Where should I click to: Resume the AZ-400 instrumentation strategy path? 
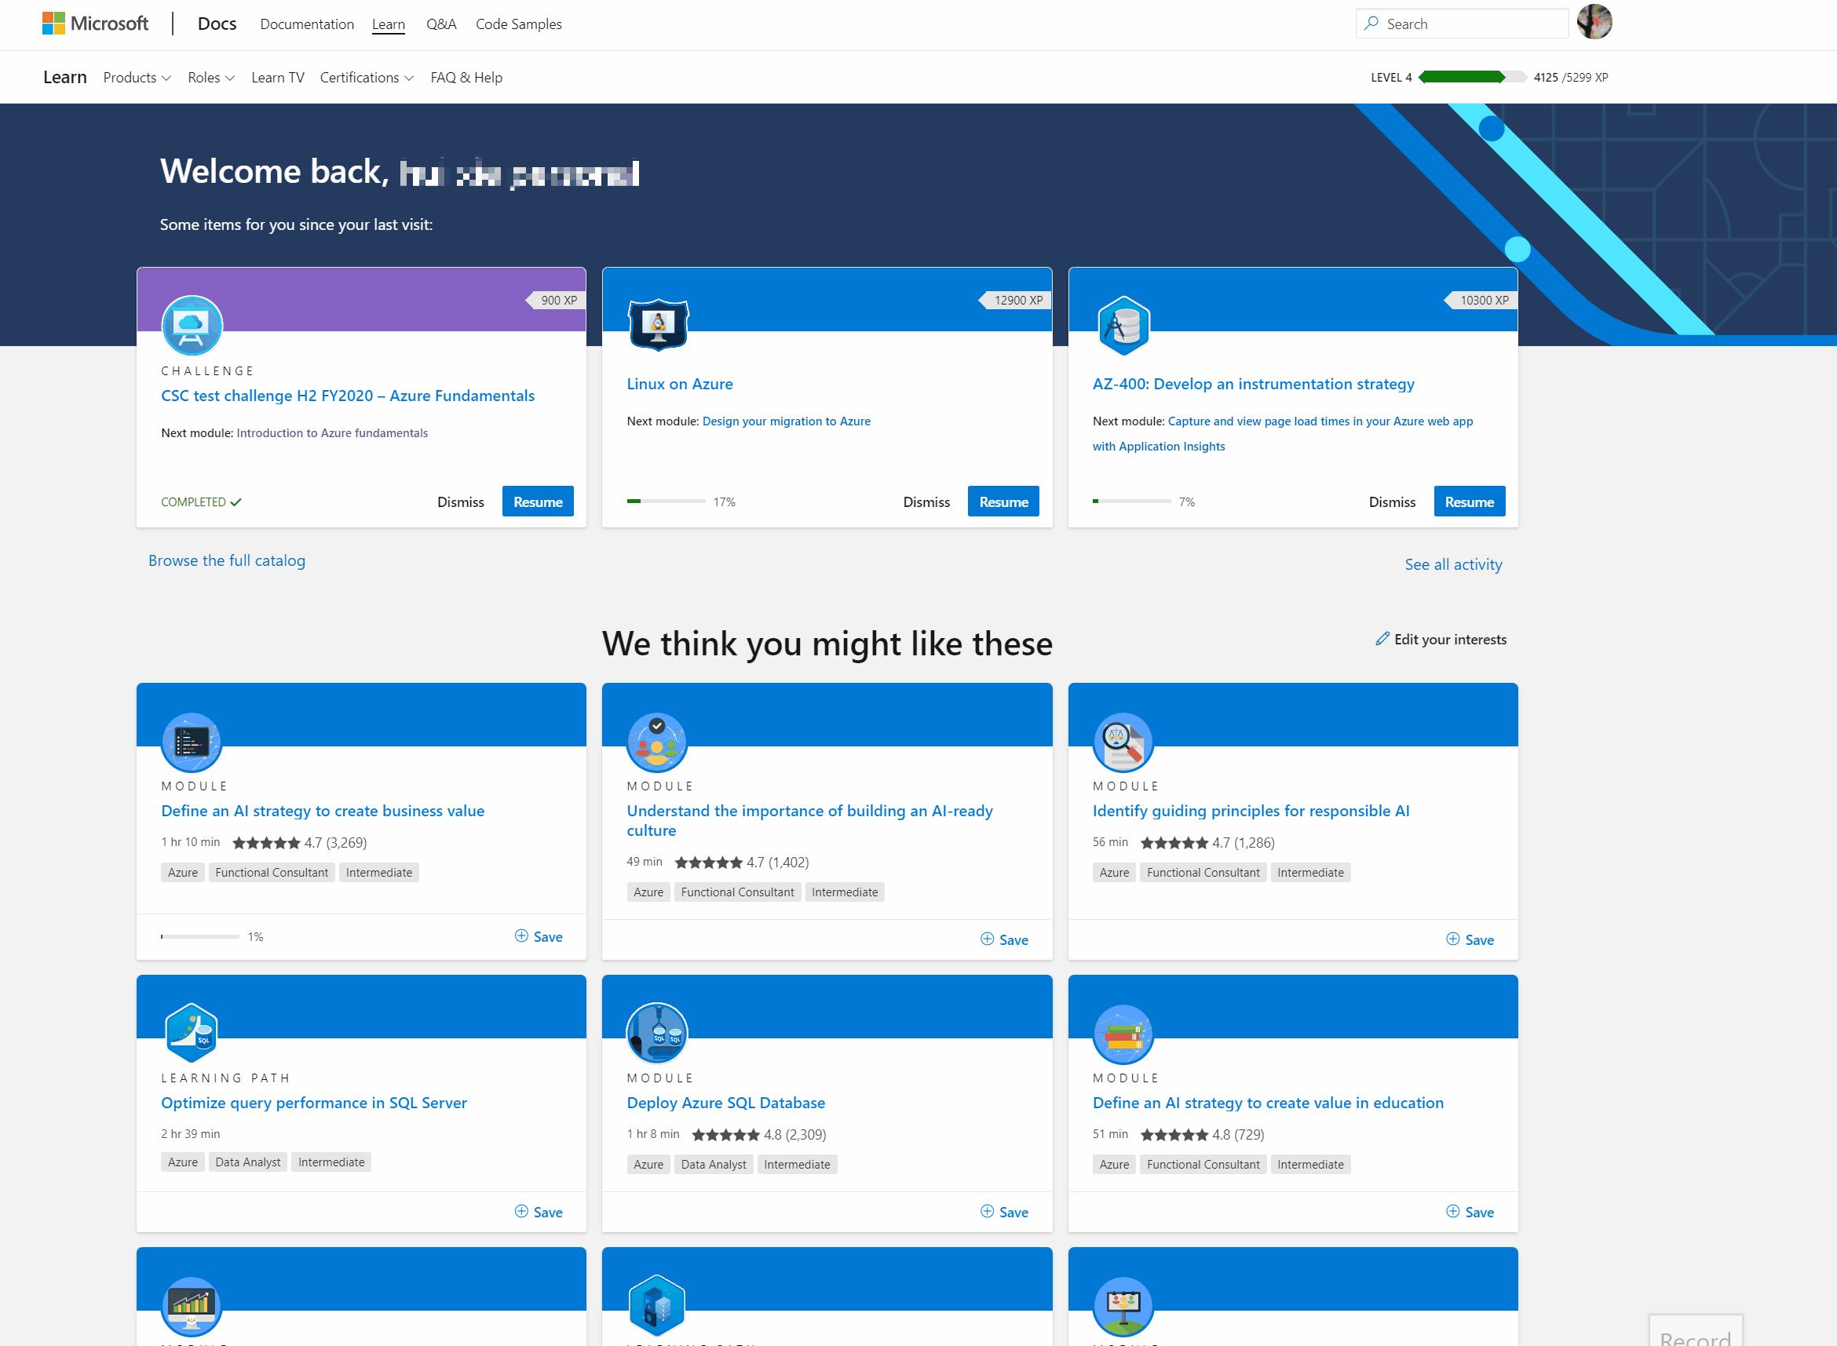[x=1470, y=501]
